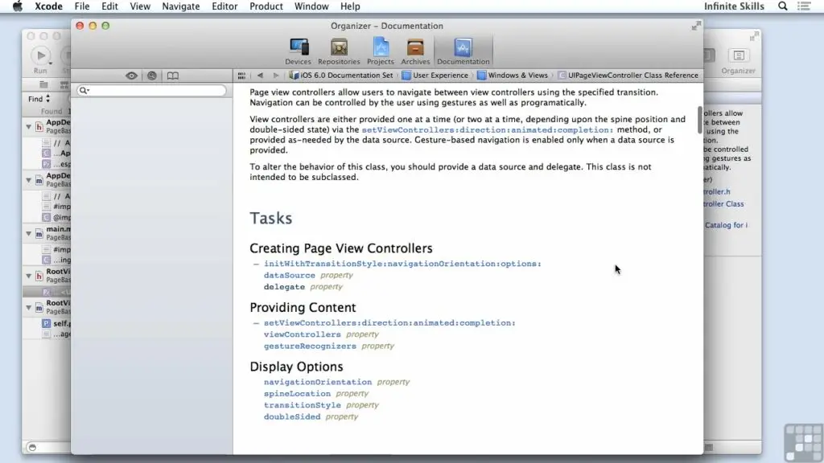The width and height of the screenshot is (824, 463).
Task: Open the Editor menu
Action: tap(225, 6)
